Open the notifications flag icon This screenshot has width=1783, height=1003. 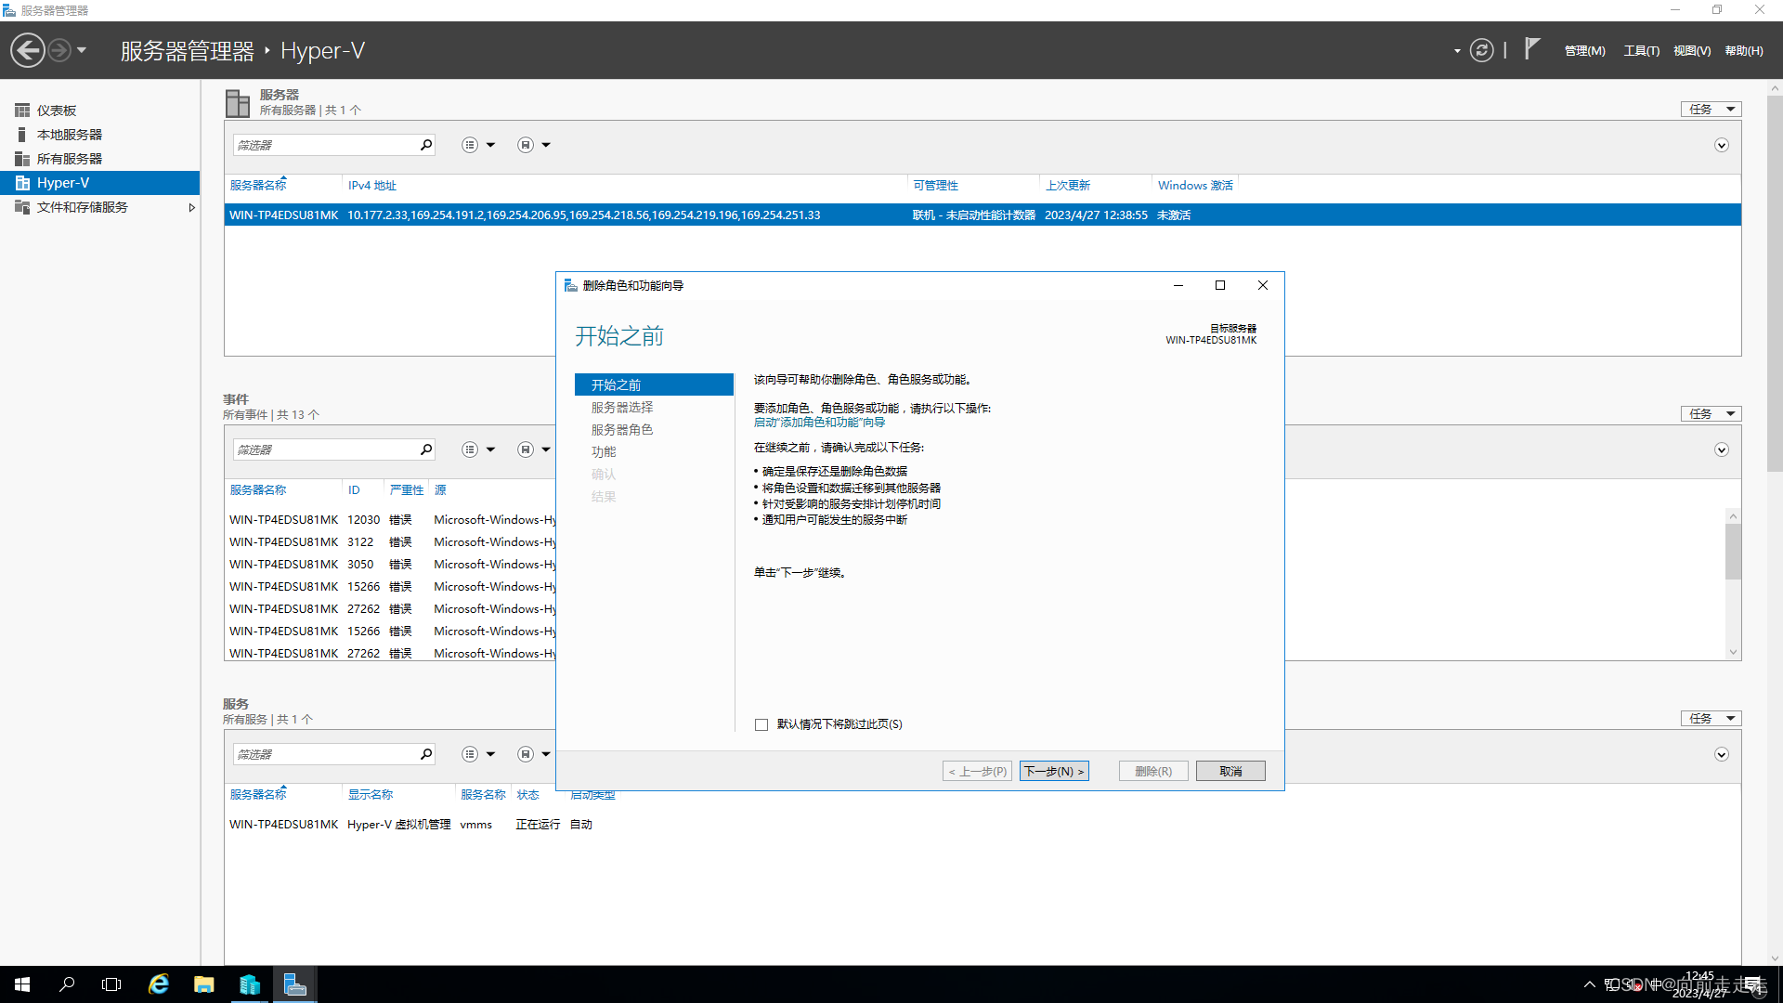click(x=1532, y=48)
